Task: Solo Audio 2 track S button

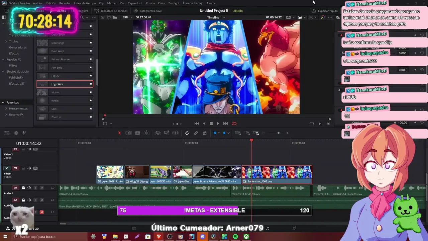Action: 35,200
